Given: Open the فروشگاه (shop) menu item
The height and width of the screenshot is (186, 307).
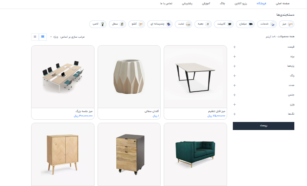Looking at the screenshot, I should pyautogui.click(x=261, y=3).
